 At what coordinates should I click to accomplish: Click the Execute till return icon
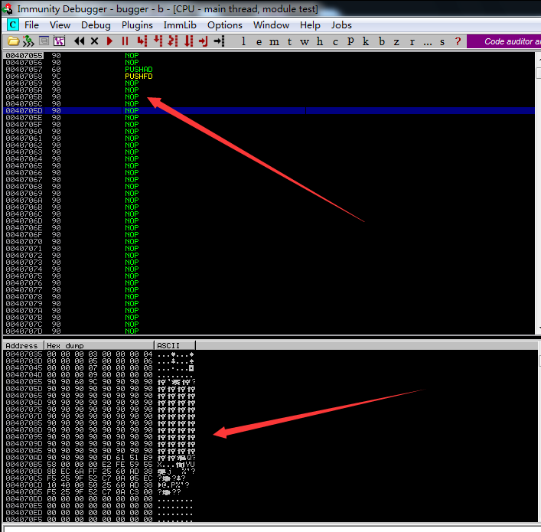pos(203,41)
